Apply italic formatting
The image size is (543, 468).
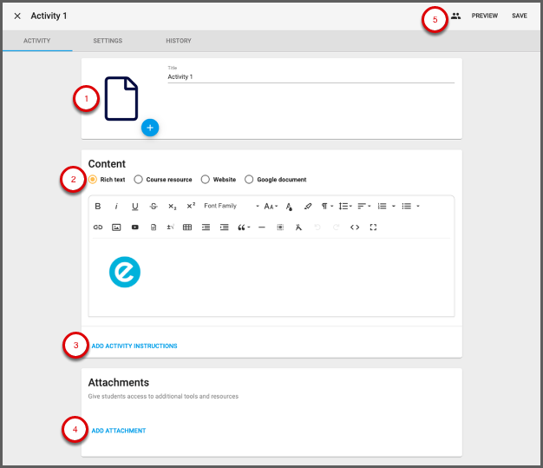tap(116, 206)
